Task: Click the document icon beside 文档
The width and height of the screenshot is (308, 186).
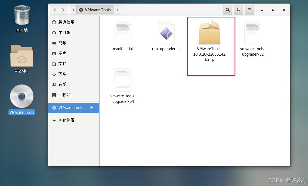Action: click(x=54, y=64)
